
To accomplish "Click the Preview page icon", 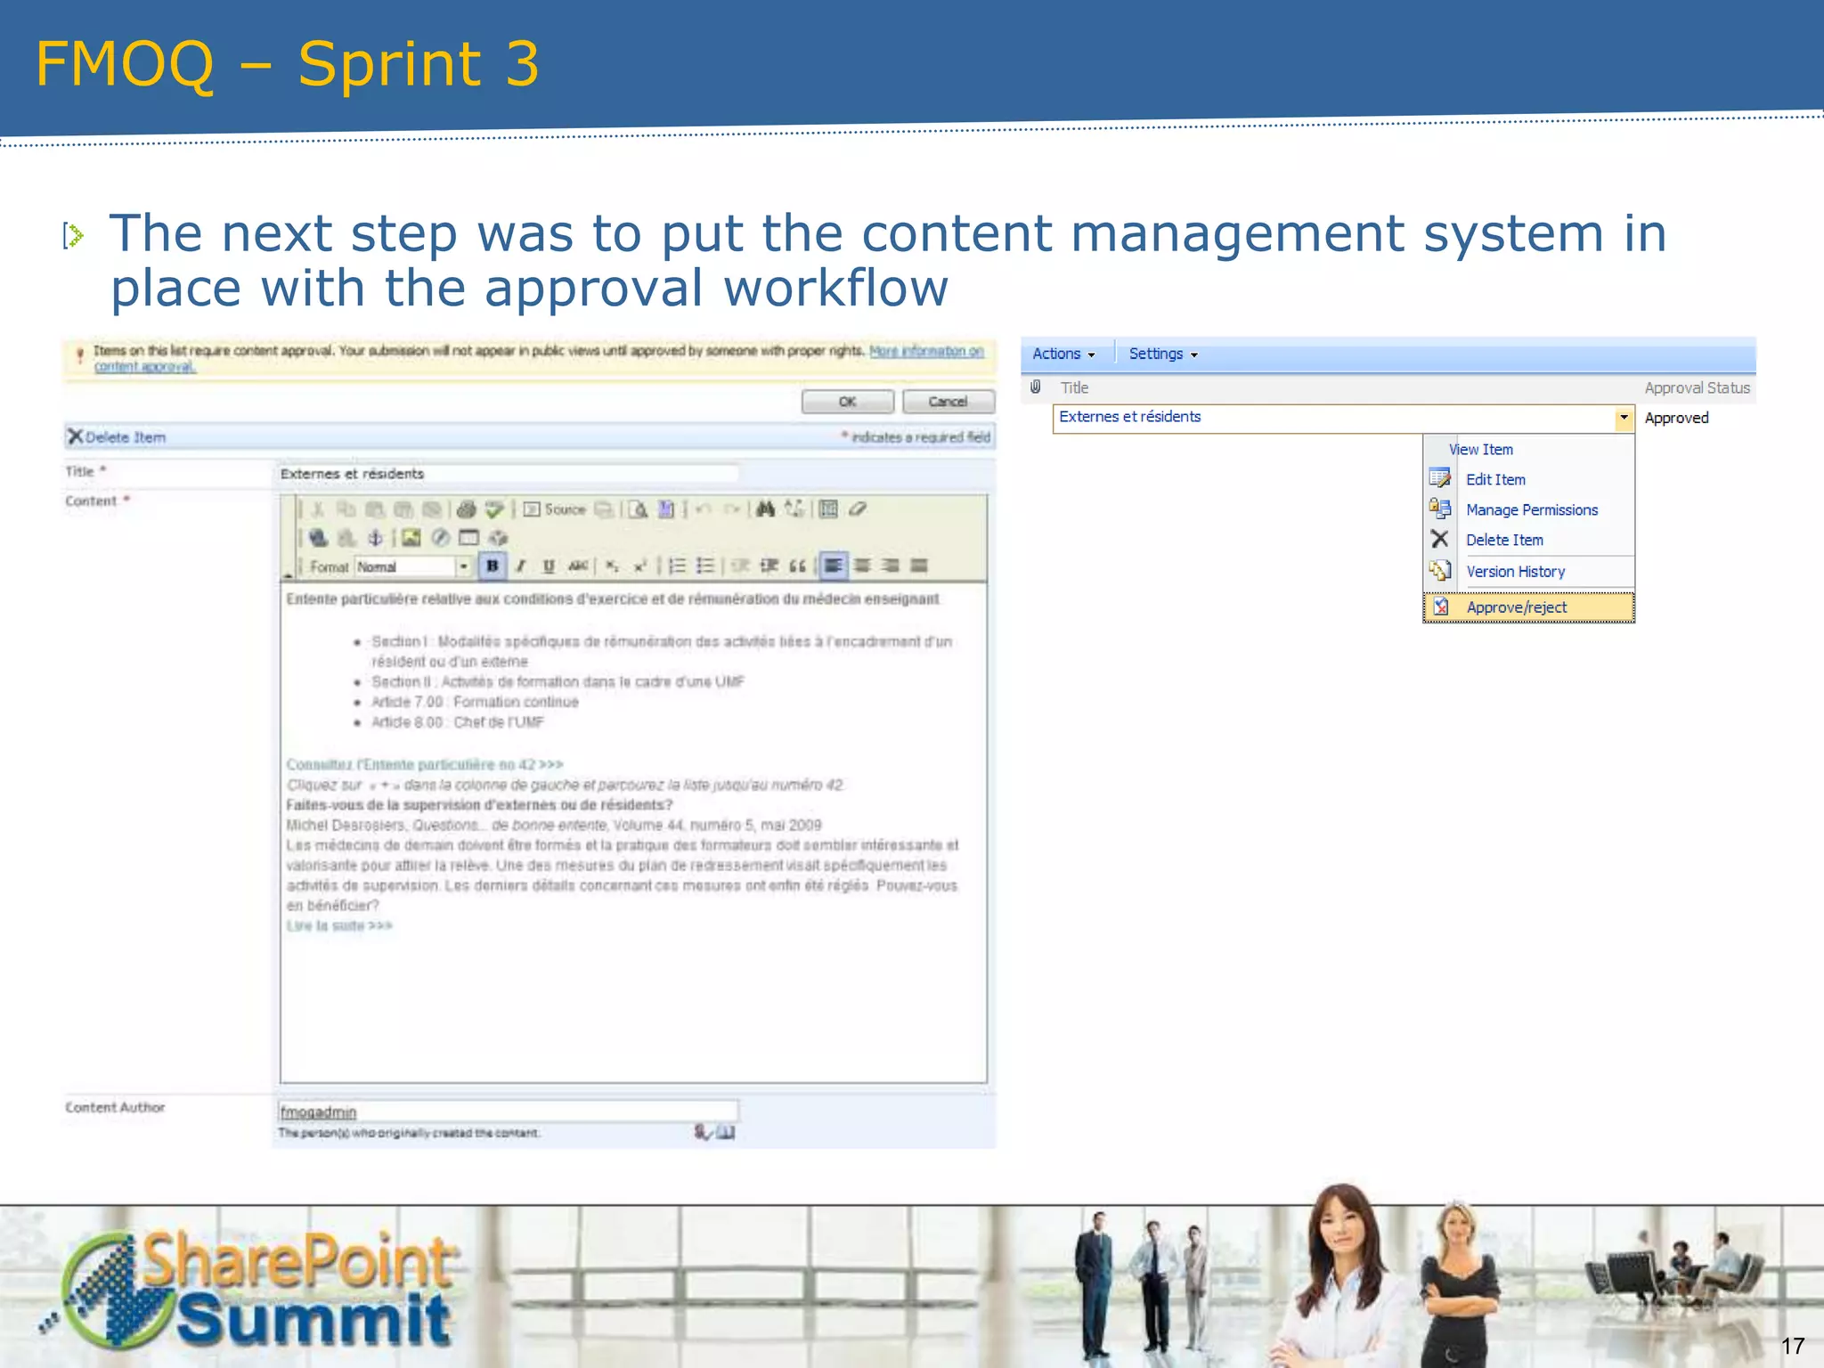I will 638,509.
